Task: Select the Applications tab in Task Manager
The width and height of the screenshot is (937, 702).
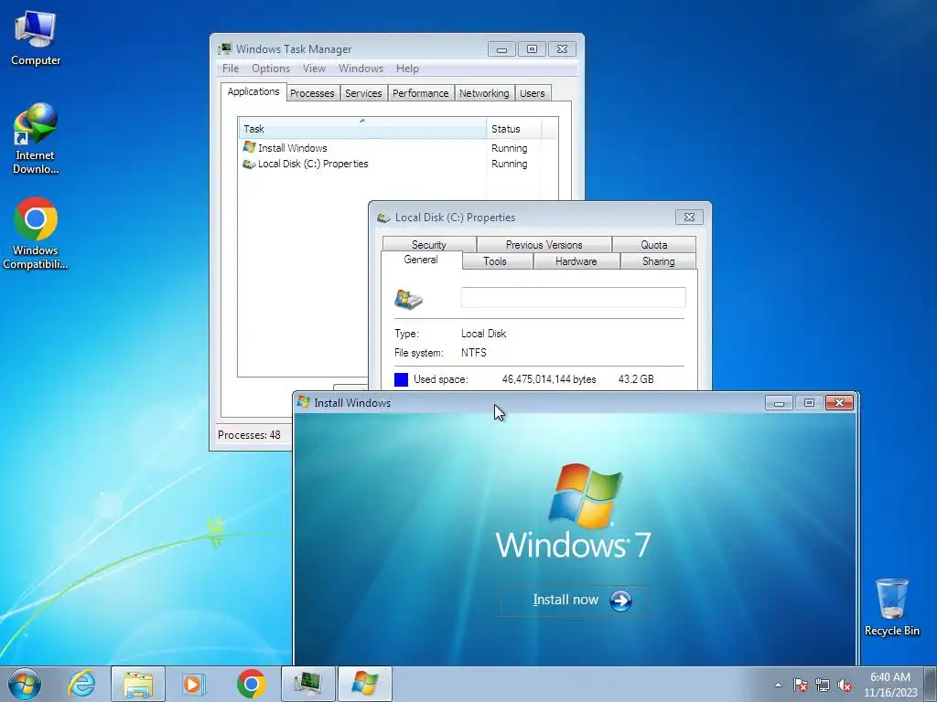Action: click(x=253, y=92)
